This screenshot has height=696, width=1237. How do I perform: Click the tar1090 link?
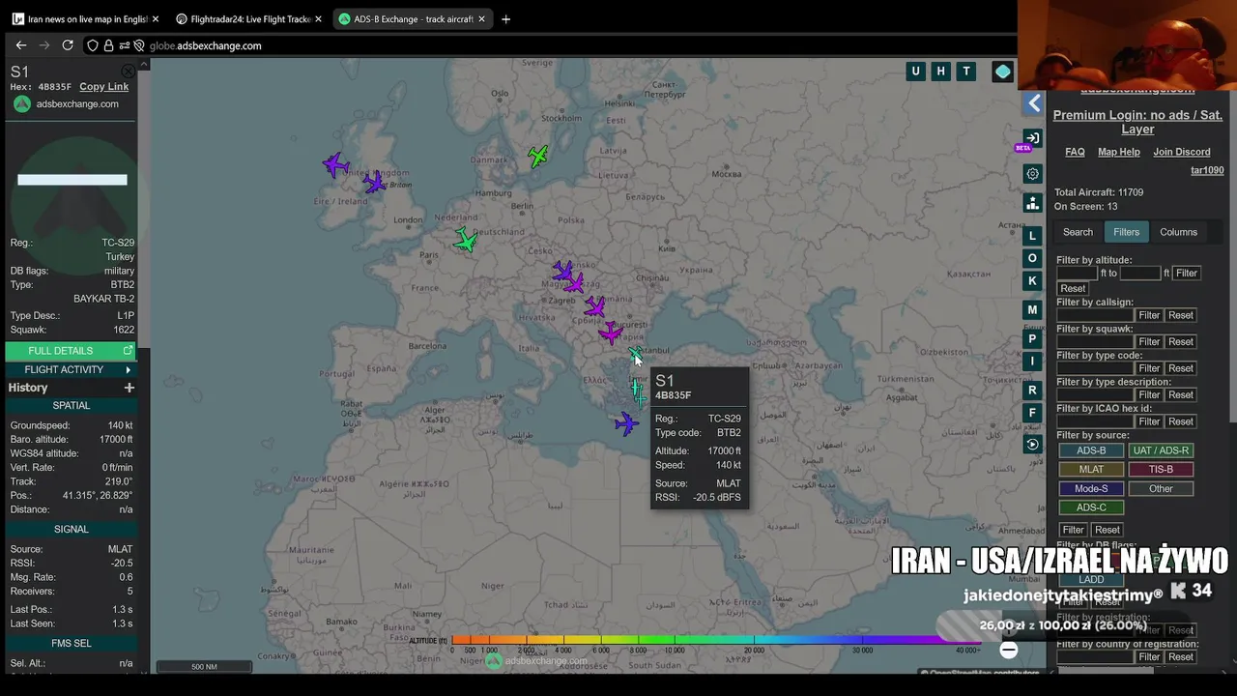[x=1207, y=170]
